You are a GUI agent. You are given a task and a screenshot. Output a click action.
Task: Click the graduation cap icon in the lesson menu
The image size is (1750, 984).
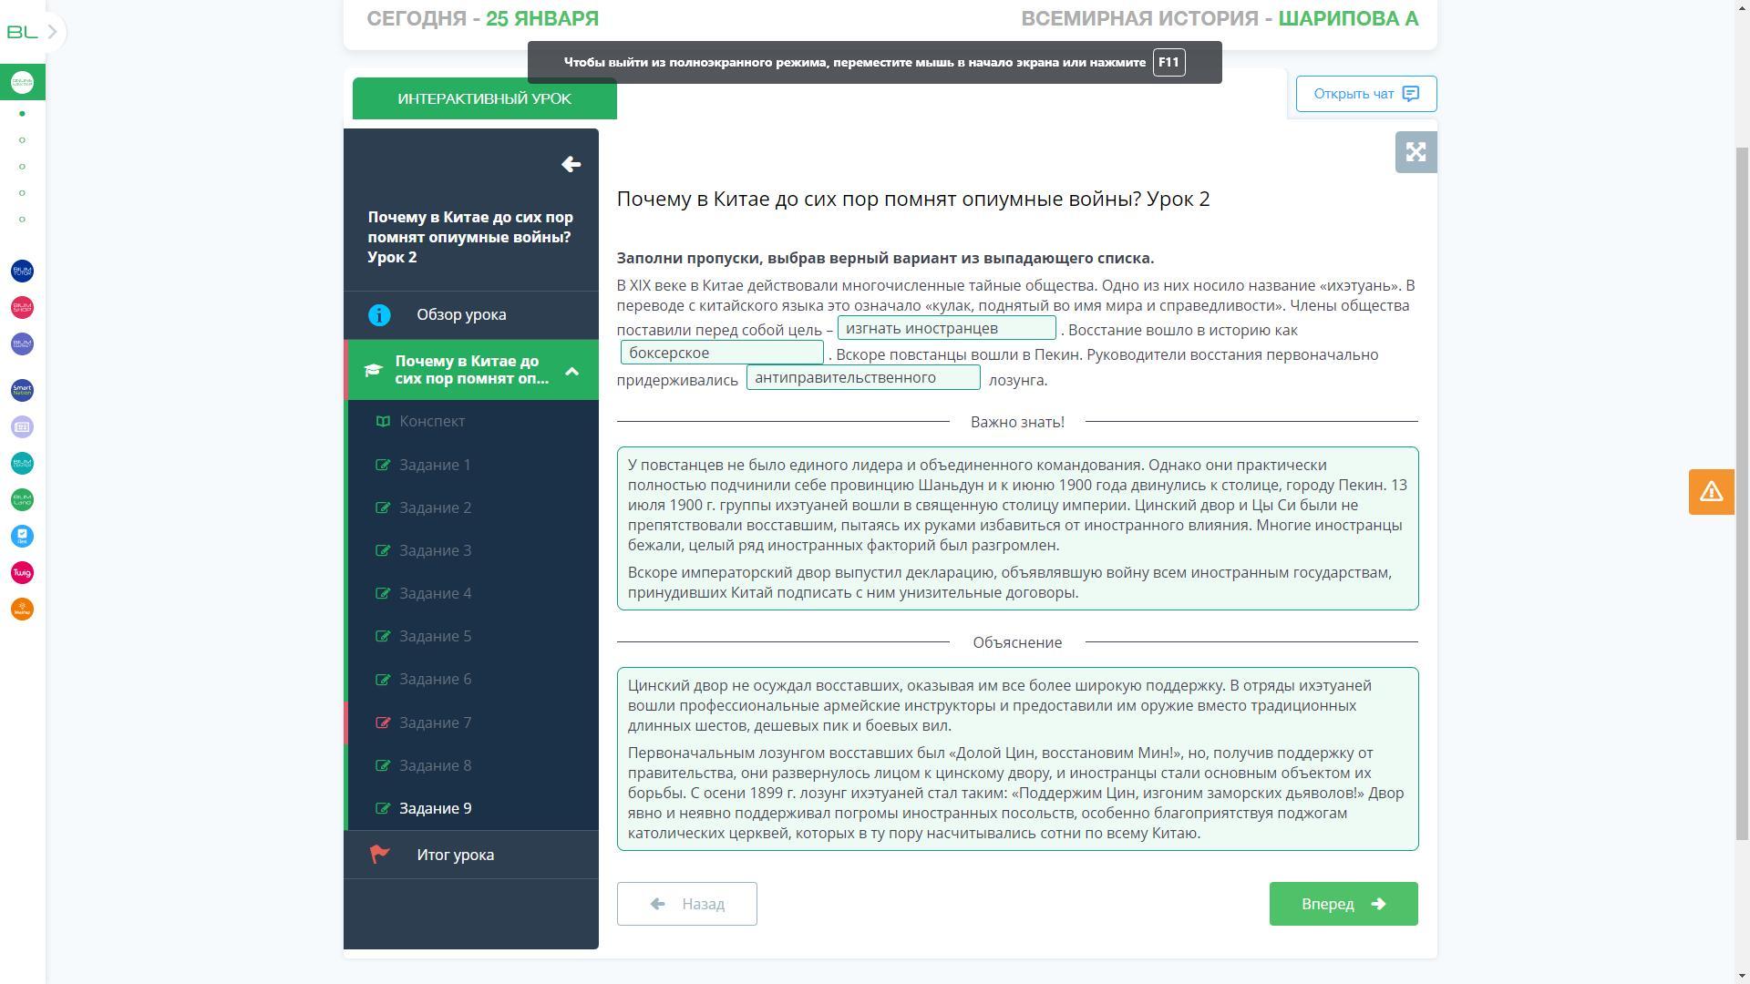[373, 370]
